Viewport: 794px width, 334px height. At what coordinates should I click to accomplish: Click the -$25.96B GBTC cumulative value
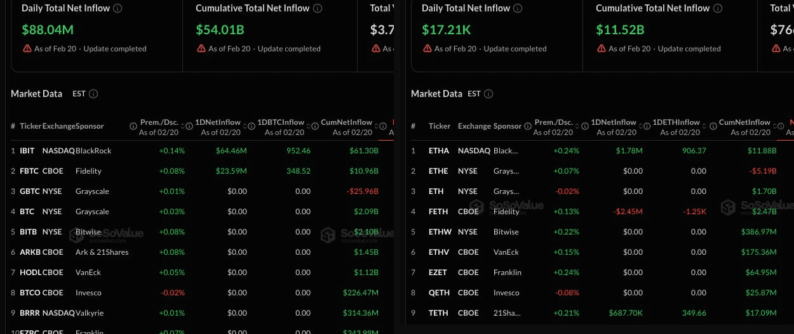coord(361,191)
